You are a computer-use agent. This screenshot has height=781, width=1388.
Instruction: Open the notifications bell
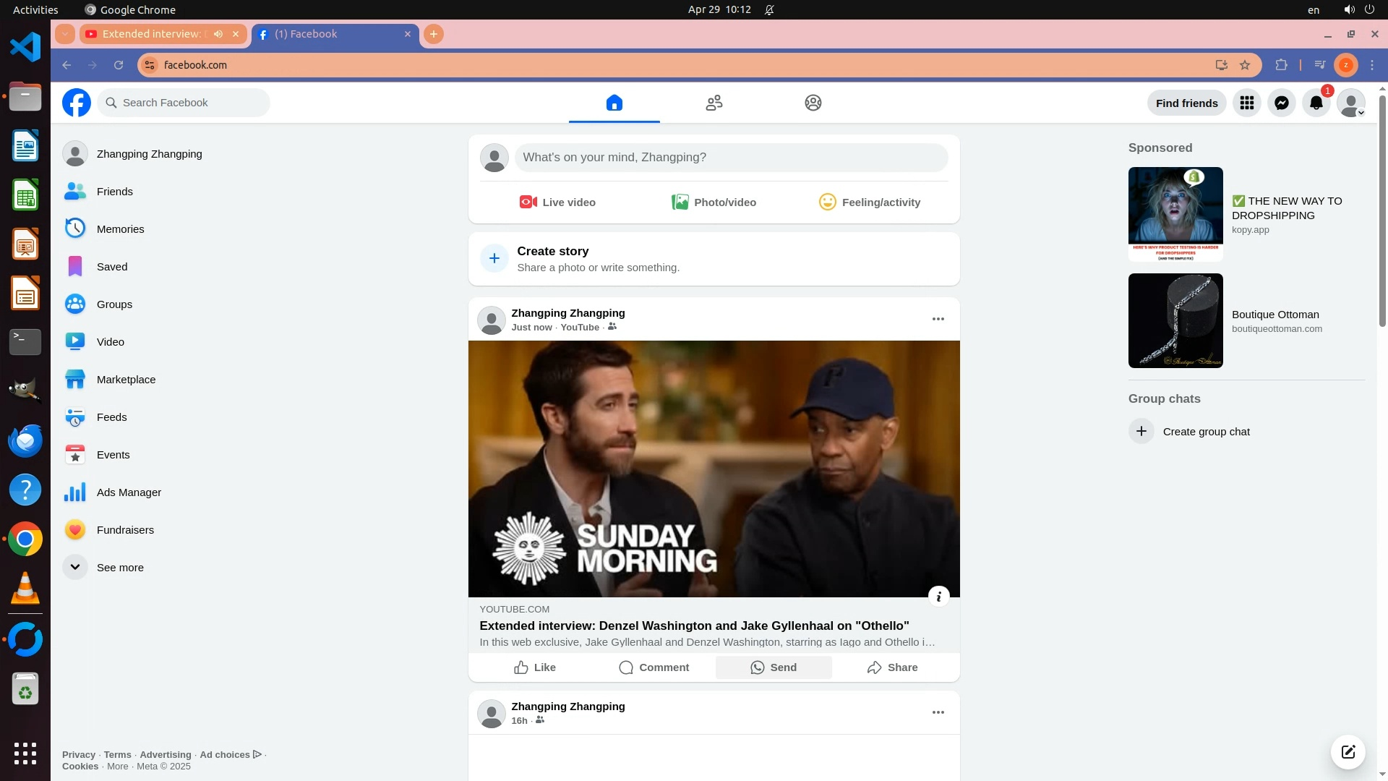click(1316, 103)
